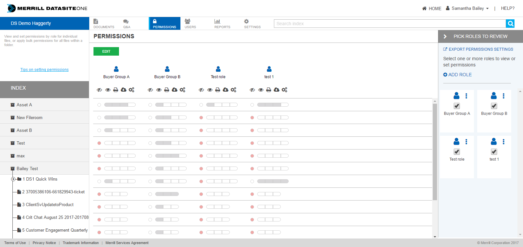Screen dimensions: 523x247
Task: Click the Buyer Group A user icon in the grid header
Action: click(116, 69)
